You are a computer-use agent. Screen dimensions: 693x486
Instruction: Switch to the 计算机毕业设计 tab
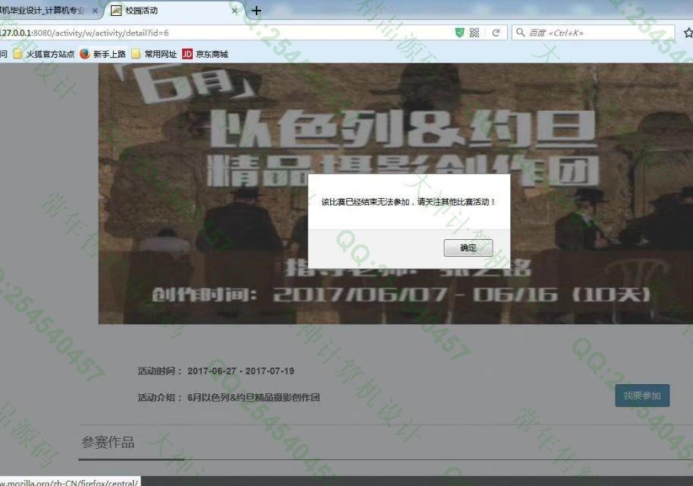coord(46,11)
